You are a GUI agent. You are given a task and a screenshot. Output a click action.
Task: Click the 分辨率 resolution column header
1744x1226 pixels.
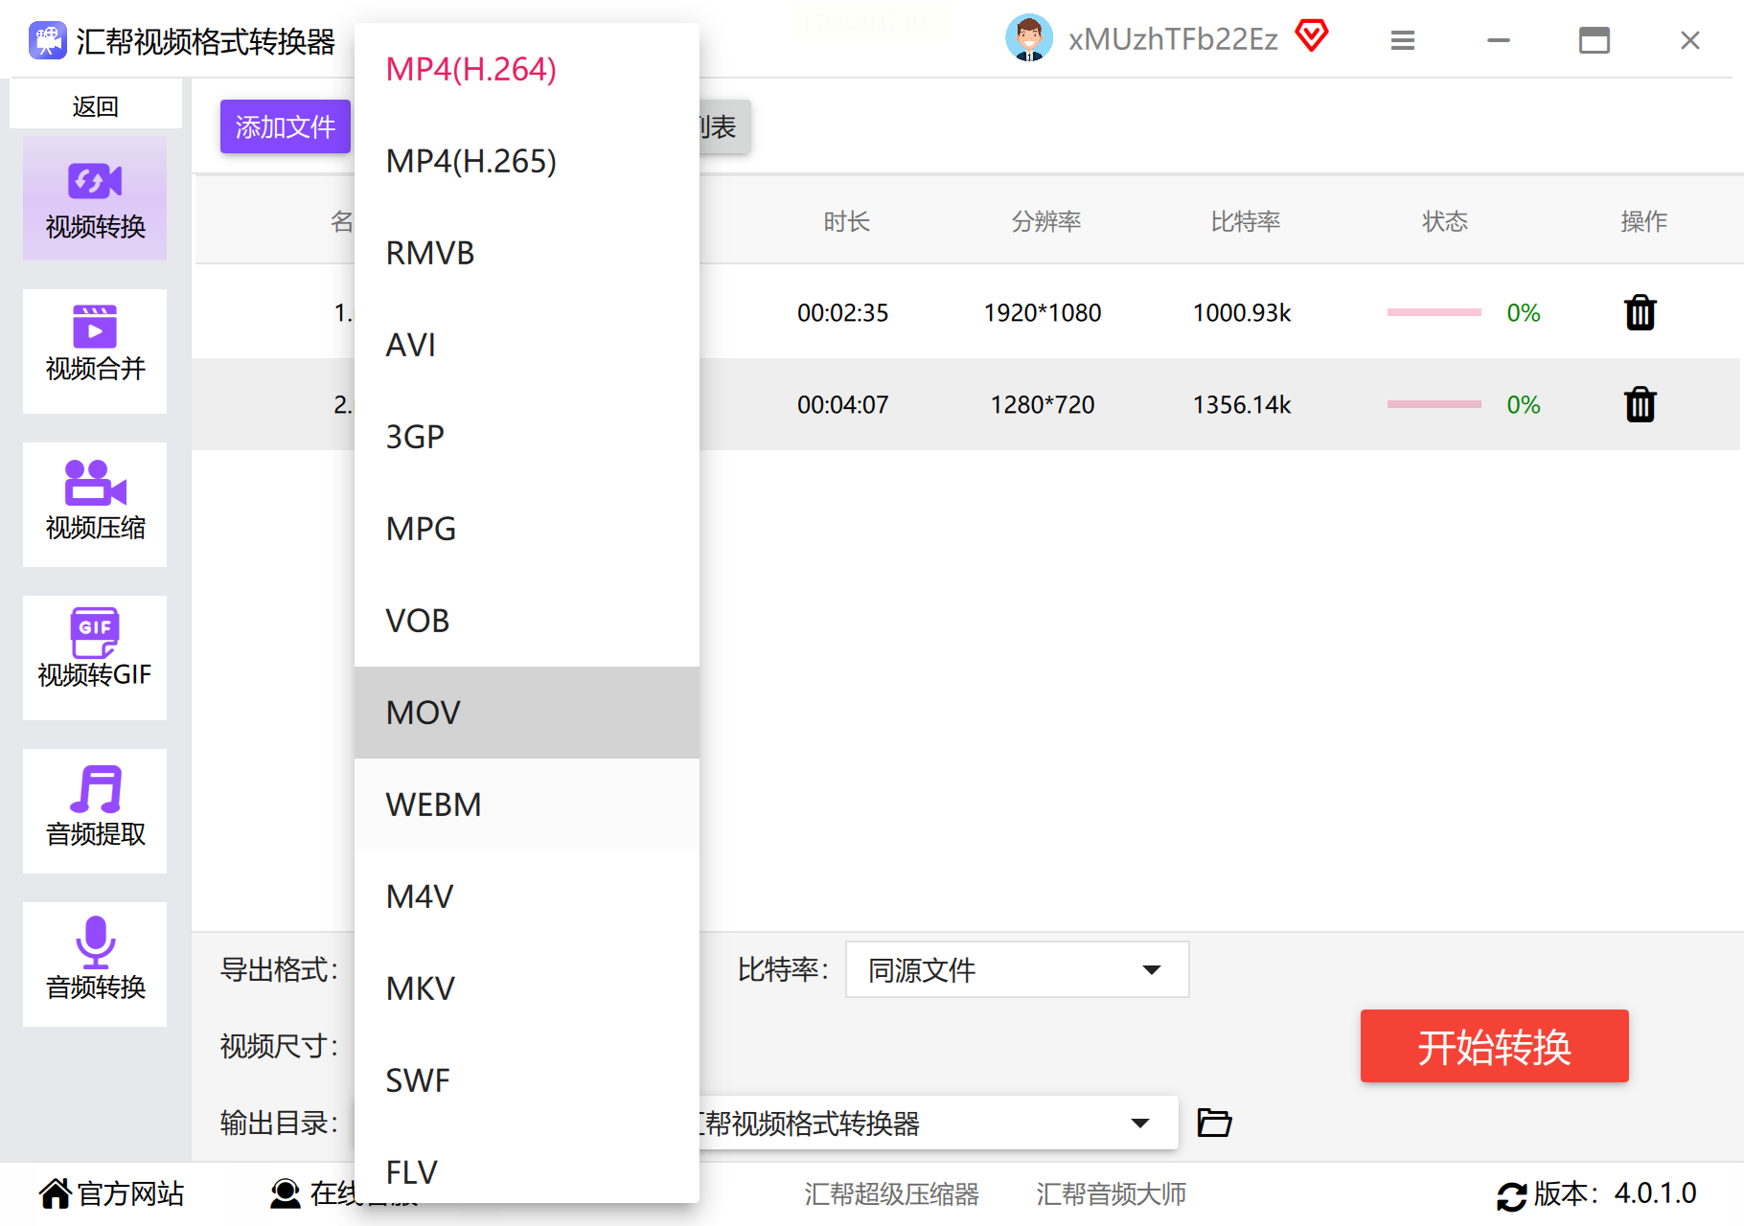pyautogui.click(x=1045, y=222)
